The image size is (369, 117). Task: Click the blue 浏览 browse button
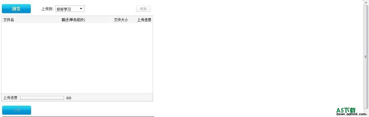[16, 9]
